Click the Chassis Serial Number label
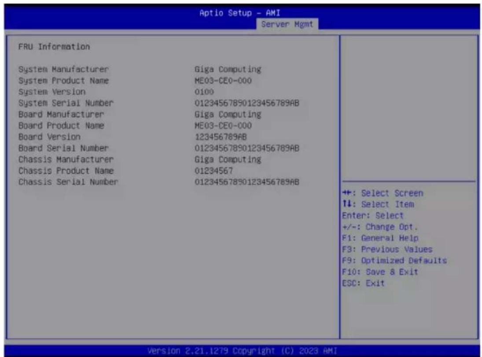Viewport: 482px width, 357px height. tap(68, 182)
